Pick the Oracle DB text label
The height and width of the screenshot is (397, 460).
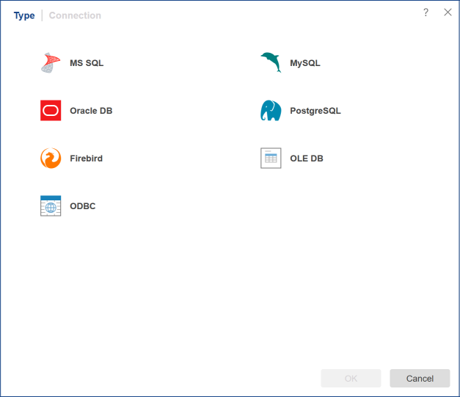click(91, 111)
